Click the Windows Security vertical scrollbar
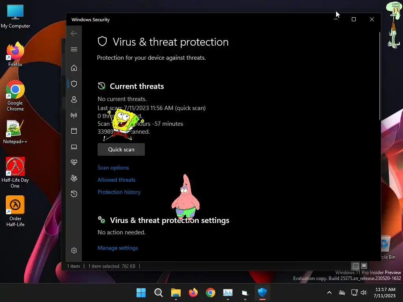 pyautogui.click(x=380, y=76)
